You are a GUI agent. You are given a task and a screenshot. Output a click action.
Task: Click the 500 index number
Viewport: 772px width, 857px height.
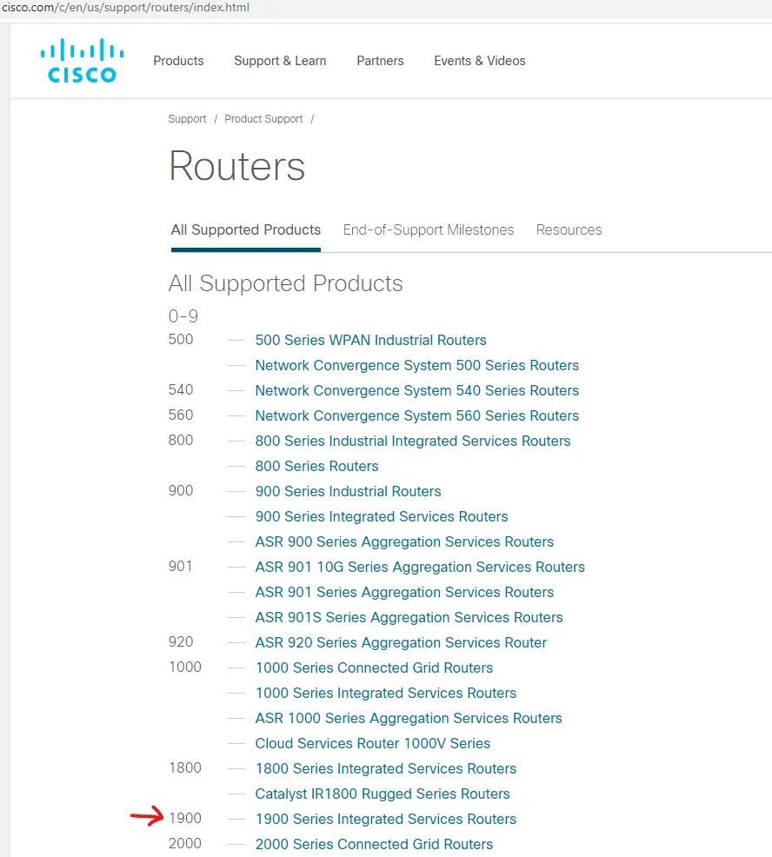pyautogui.click(x=181, y=340)
